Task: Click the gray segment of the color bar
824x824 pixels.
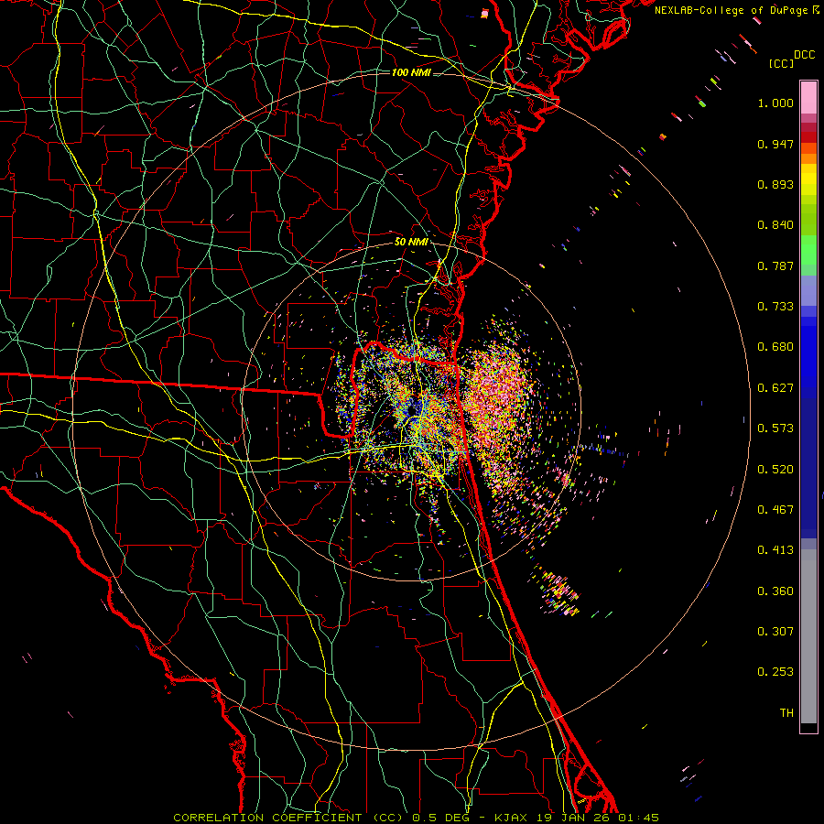Action: pyautogui.click(x=808, y=636)
